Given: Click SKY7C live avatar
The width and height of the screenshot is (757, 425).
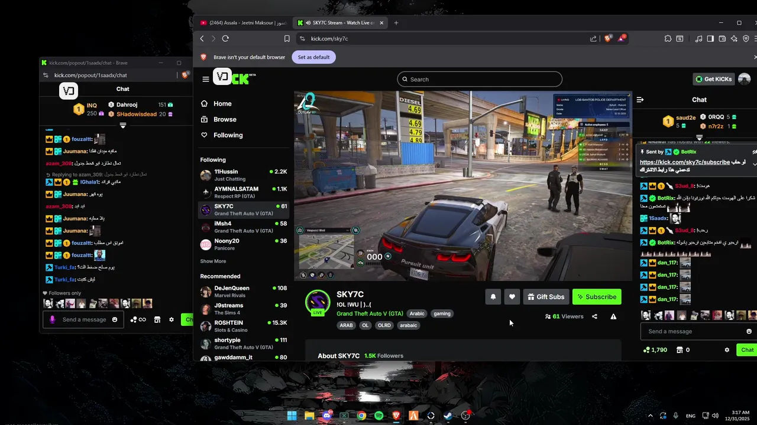Looking at the screenshot, I should point(318,303).
